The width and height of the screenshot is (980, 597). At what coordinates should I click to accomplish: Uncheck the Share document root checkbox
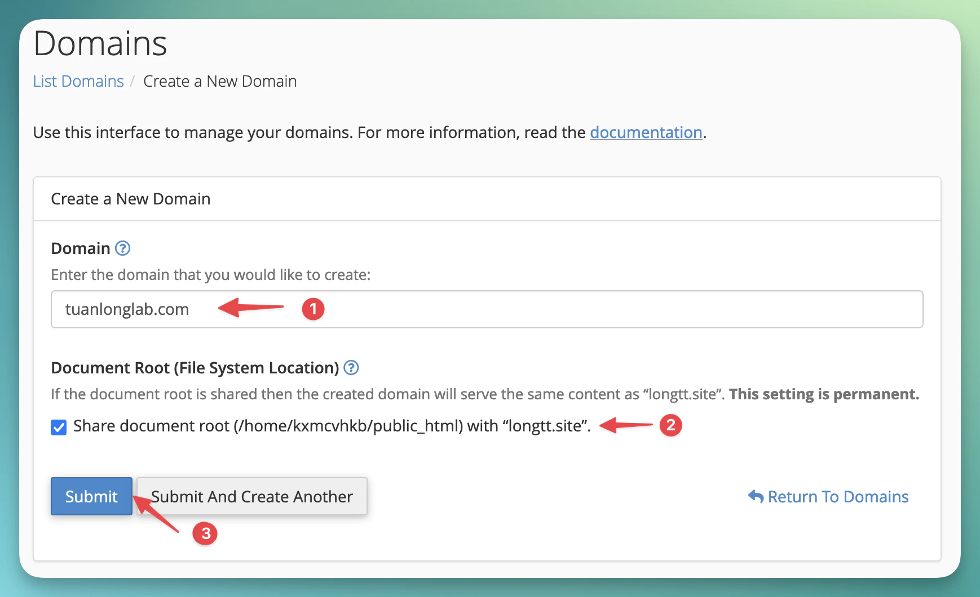click(59, 427)
